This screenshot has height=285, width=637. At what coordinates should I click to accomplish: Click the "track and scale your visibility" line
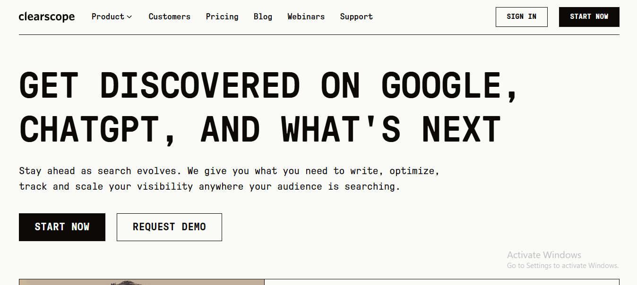tap(209, 186)
